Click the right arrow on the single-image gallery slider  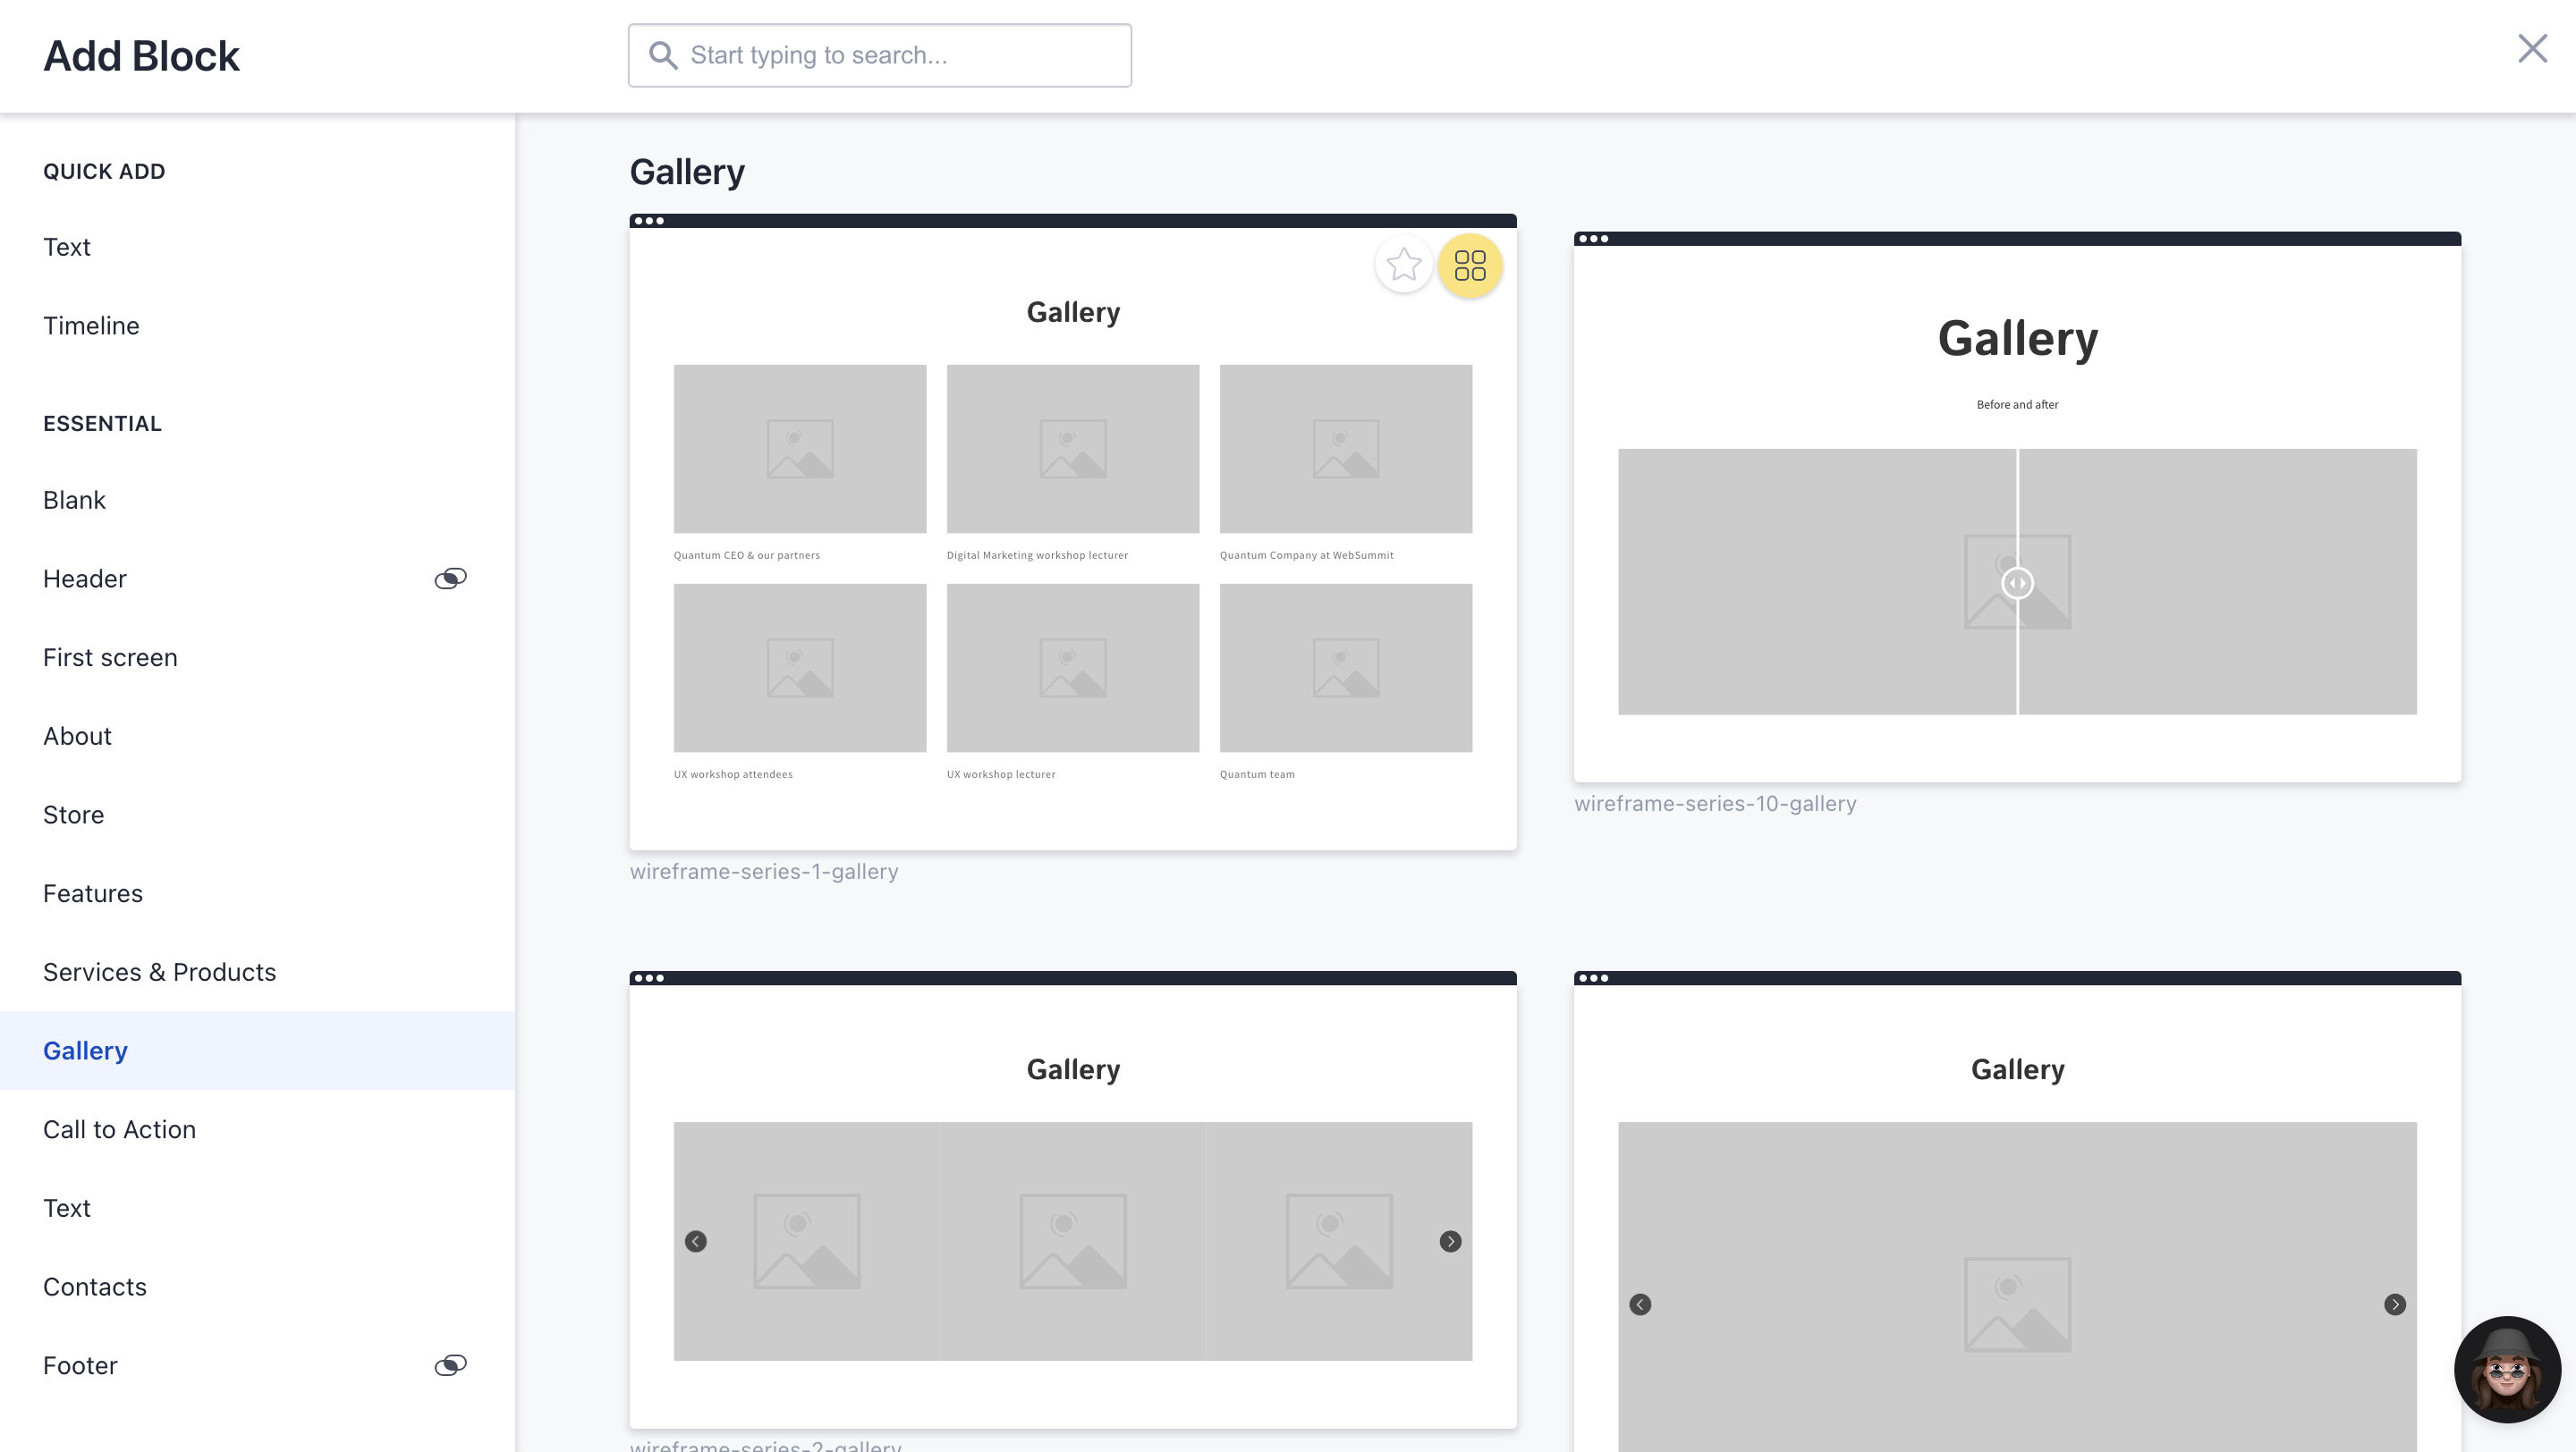click(2394, 1304)
